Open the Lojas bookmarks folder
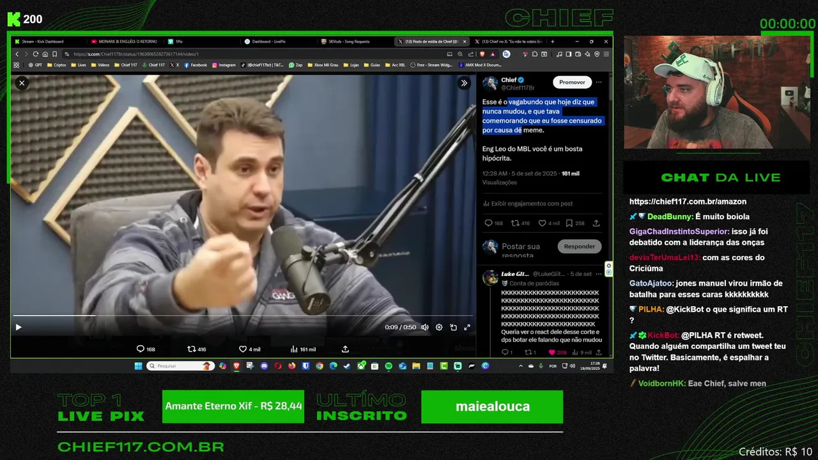Screen dimensions: 818x460 [x=351, y=65]
